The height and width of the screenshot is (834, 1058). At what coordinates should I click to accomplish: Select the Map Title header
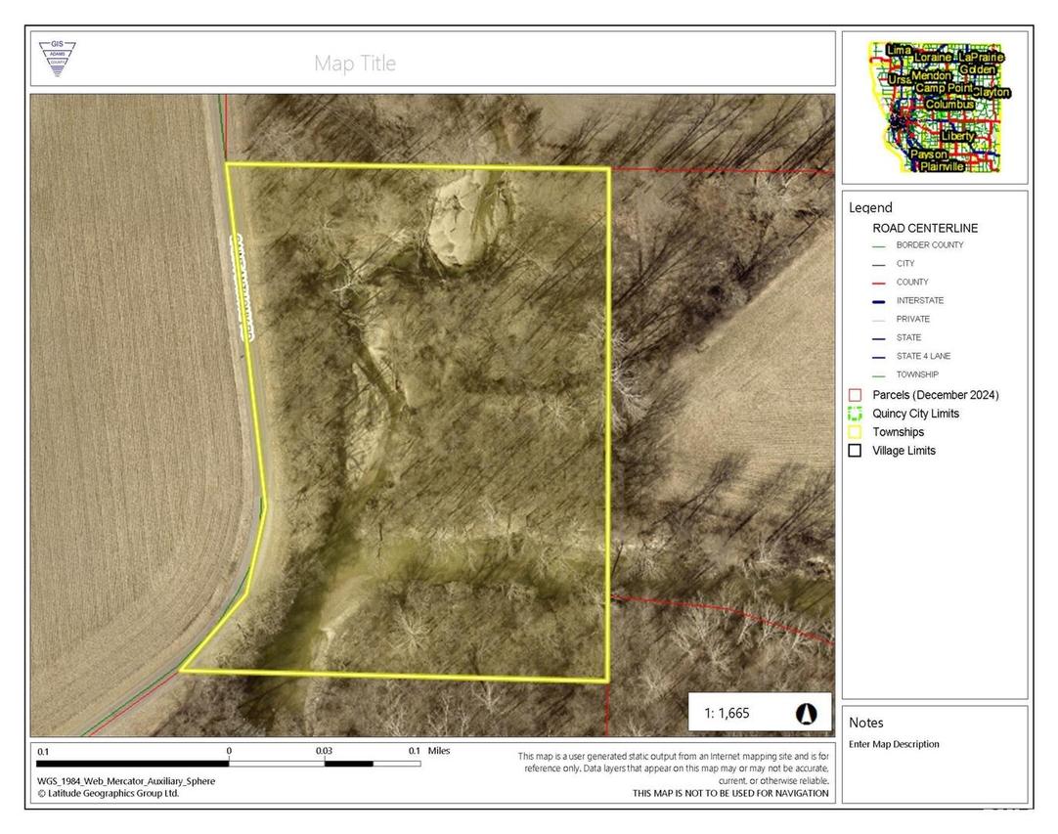[x=354, y=63]
